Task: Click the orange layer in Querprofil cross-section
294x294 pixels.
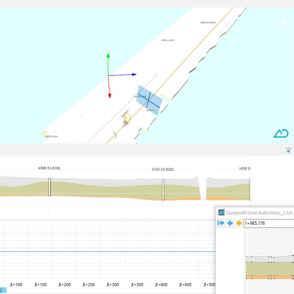Action: coord(270,277)
